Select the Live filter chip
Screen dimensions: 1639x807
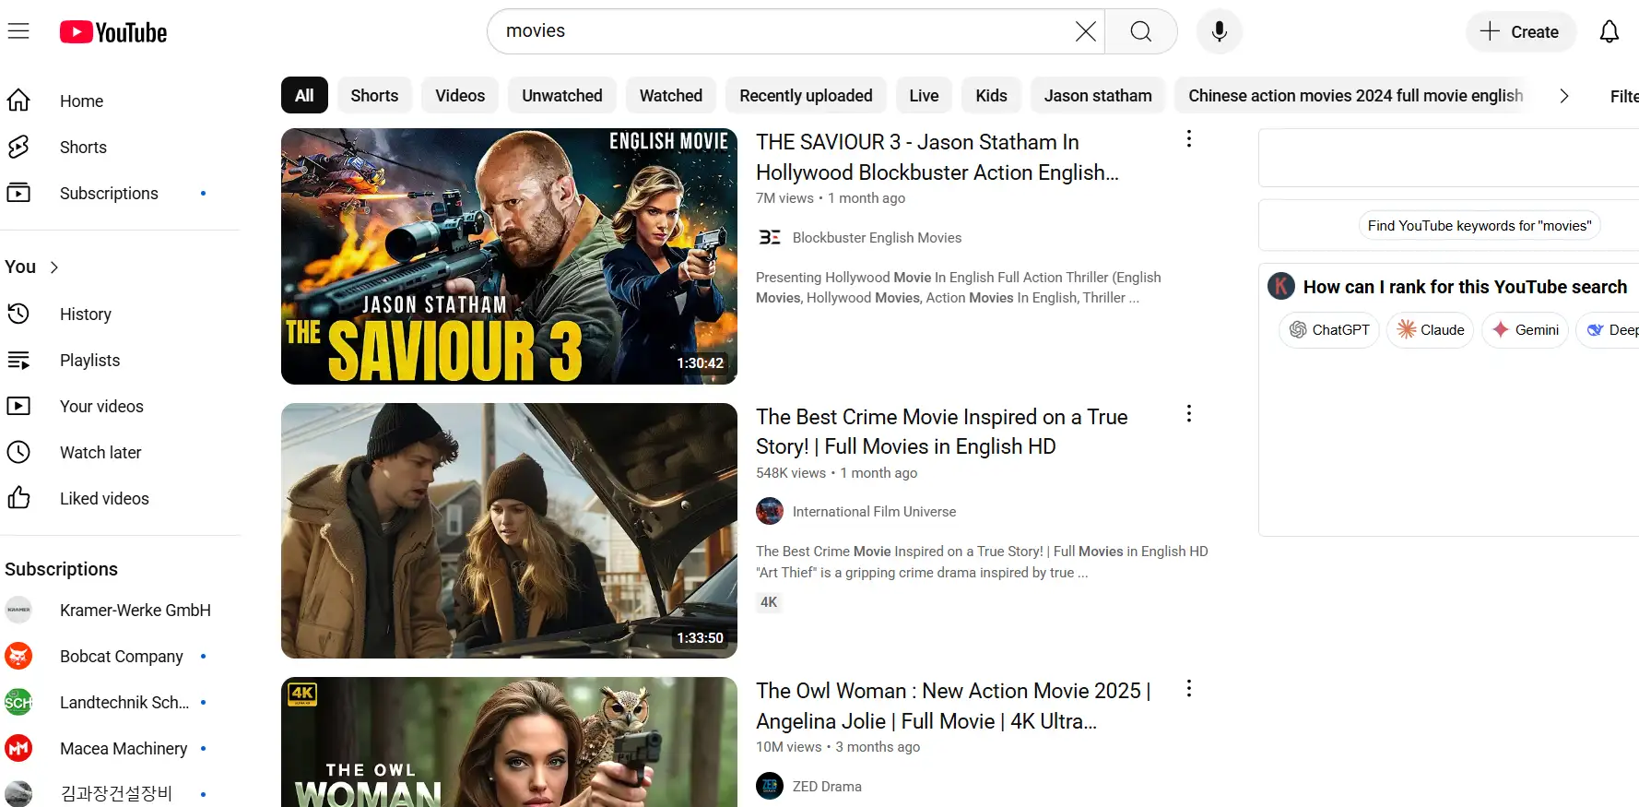click(x=924, y=95)
